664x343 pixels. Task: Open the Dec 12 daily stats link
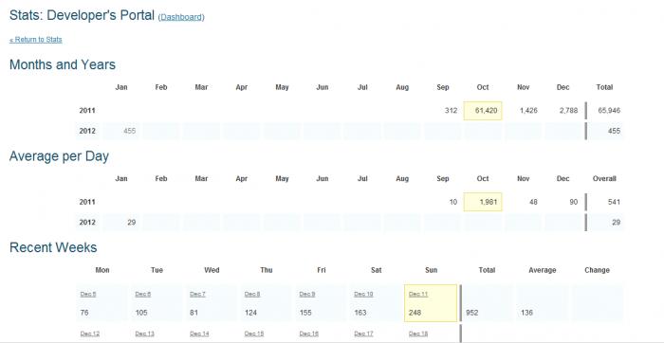[90, 334]
